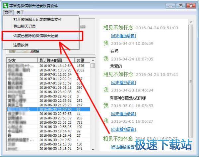This screenshot has width=199, height=157.
Task: Select row with time 2016-07-01 12:30:34
Action: [x=49, y=75]
